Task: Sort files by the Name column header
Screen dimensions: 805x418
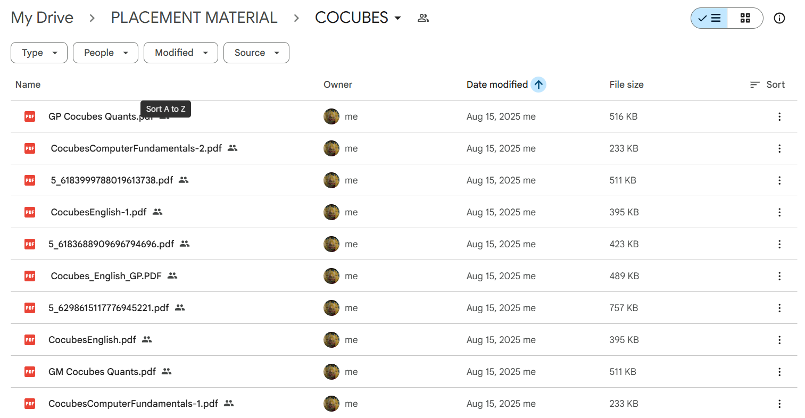Action: coord(28,85)
